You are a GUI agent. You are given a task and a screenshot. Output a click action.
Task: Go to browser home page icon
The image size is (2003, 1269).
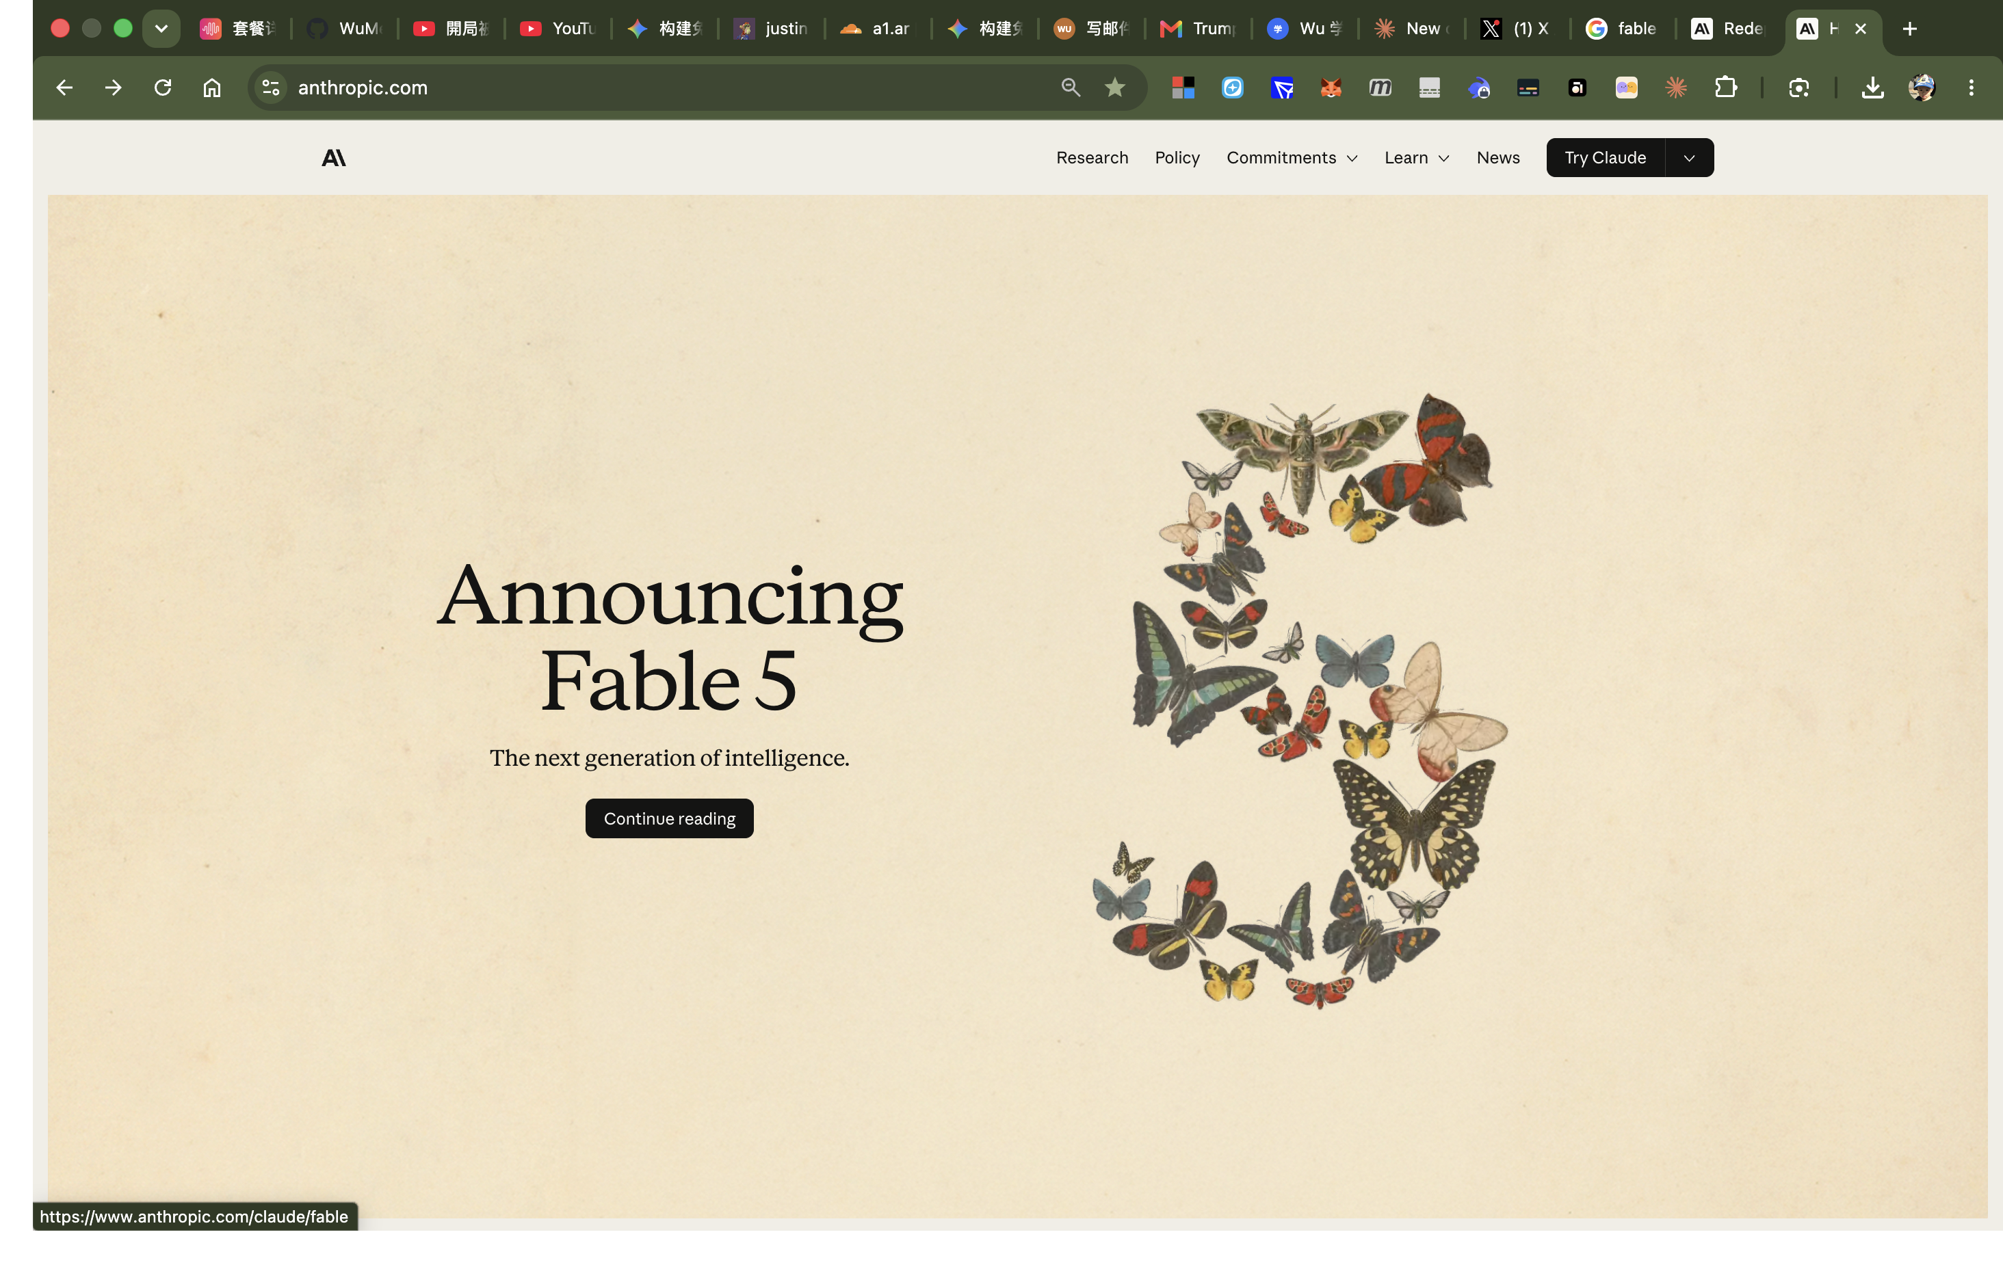point(212,88)
